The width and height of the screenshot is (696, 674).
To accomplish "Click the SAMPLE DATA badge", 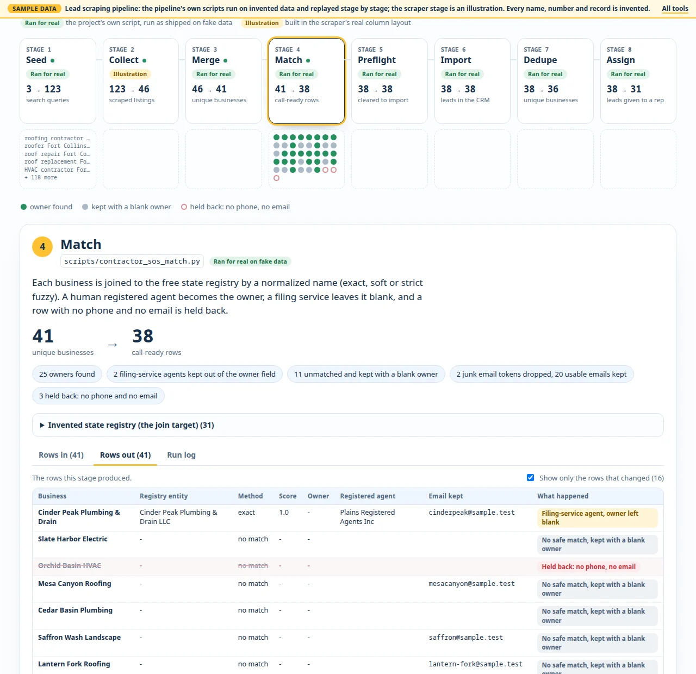I will tap(34, 9).
